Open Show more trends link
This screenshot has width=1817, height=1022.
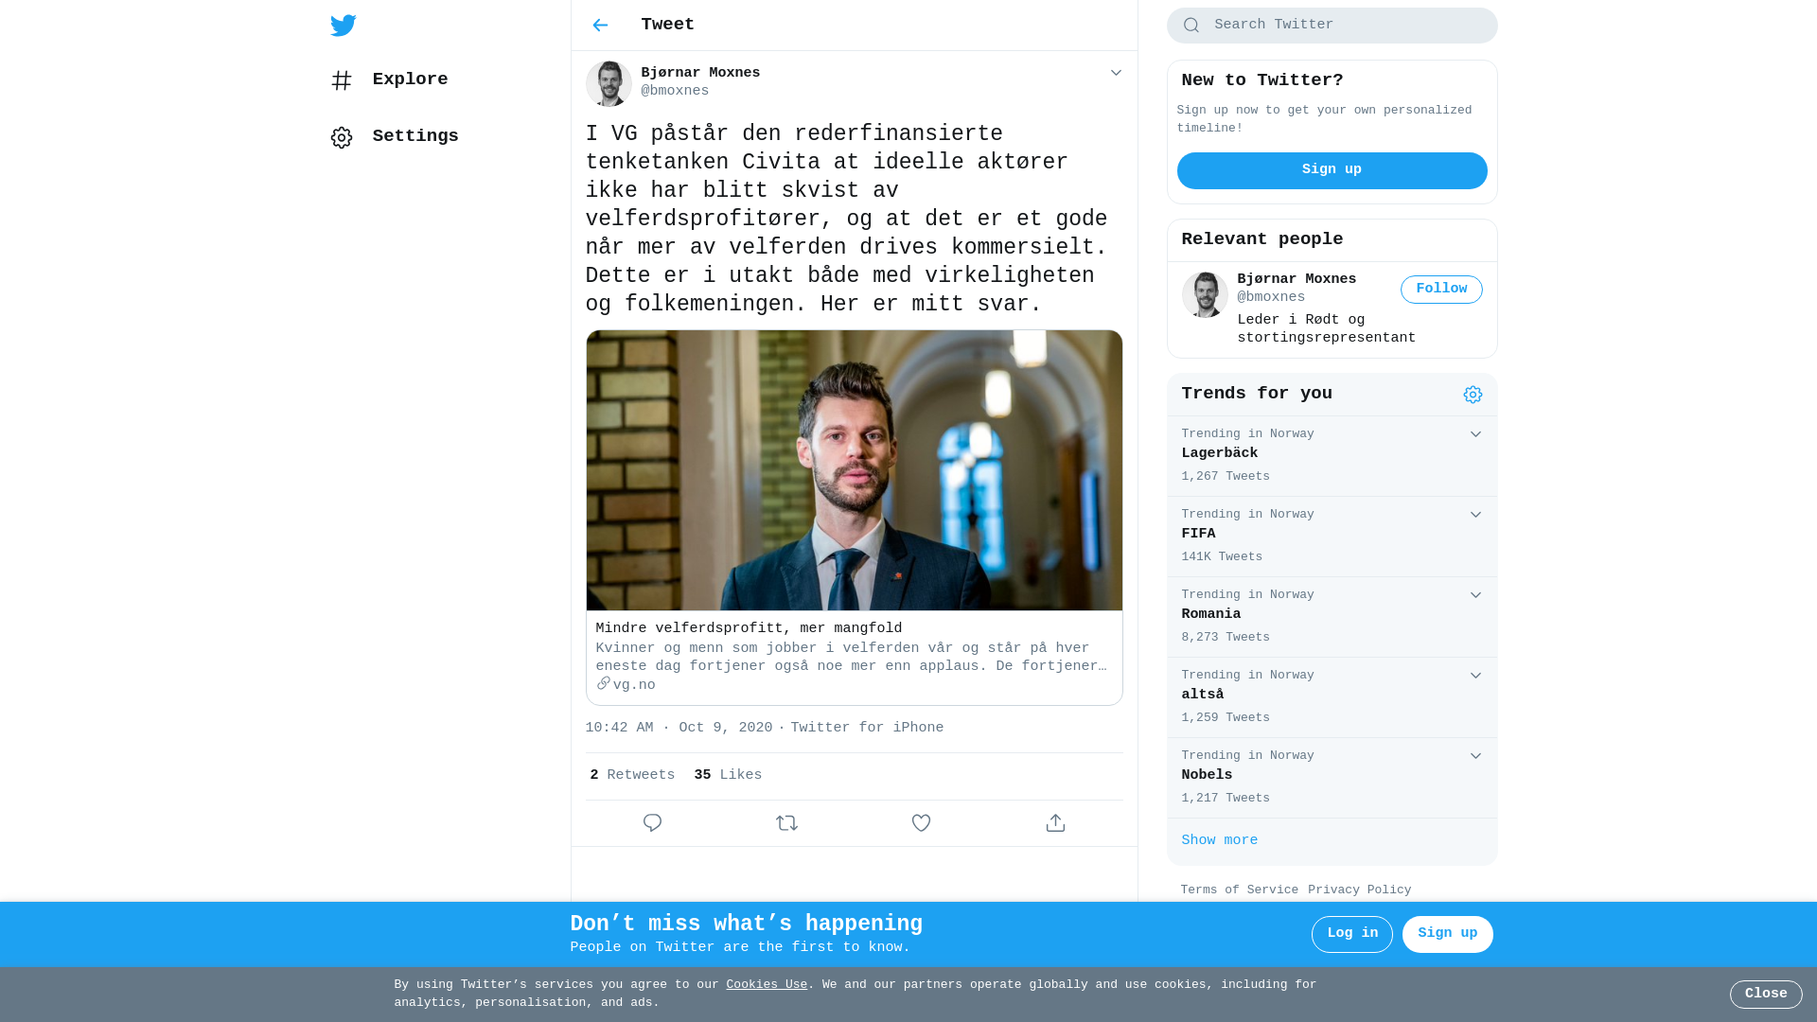(x=1219, y=840)
